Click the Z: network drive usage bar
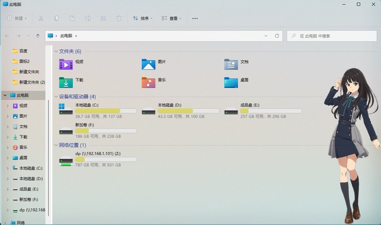Viewport: 381px width, 225px height. (106, 159)
